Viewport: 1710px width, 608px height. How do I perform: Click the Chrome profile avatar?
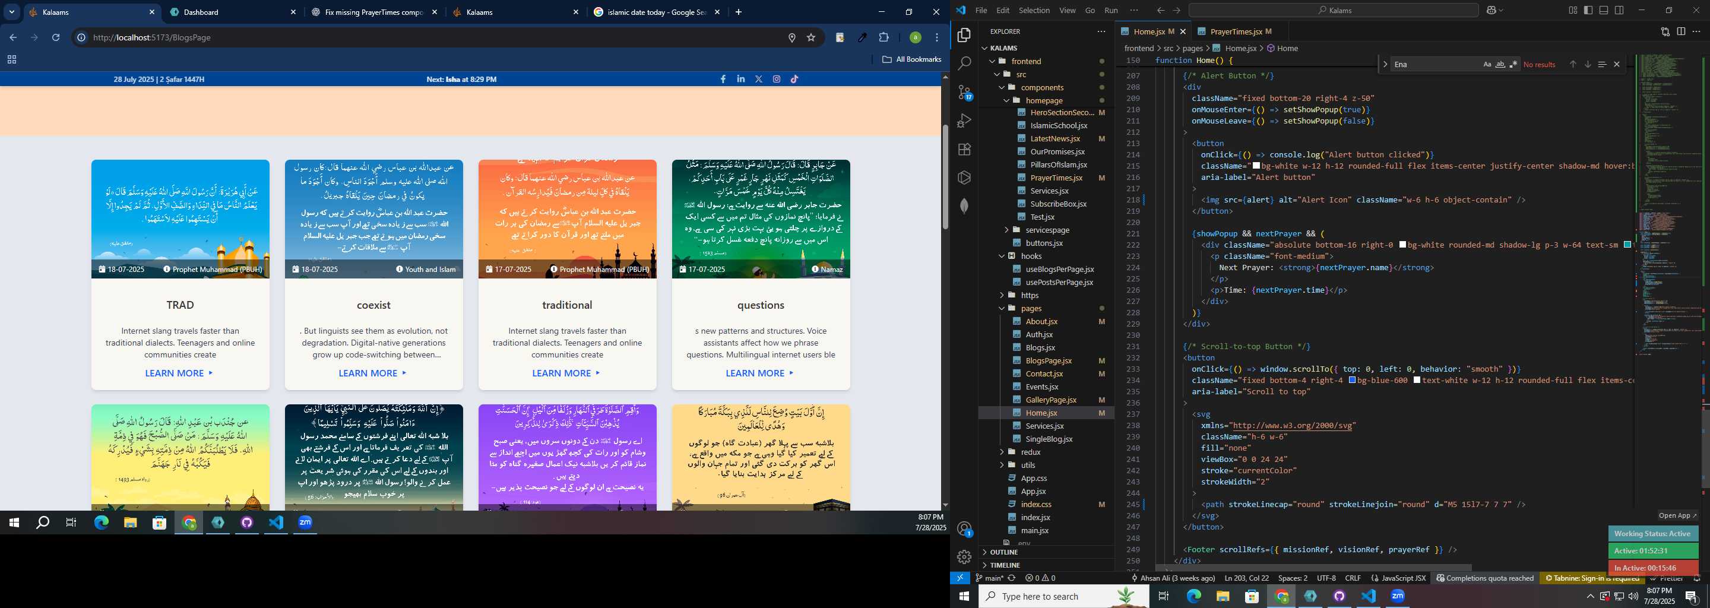click(916, 38)
